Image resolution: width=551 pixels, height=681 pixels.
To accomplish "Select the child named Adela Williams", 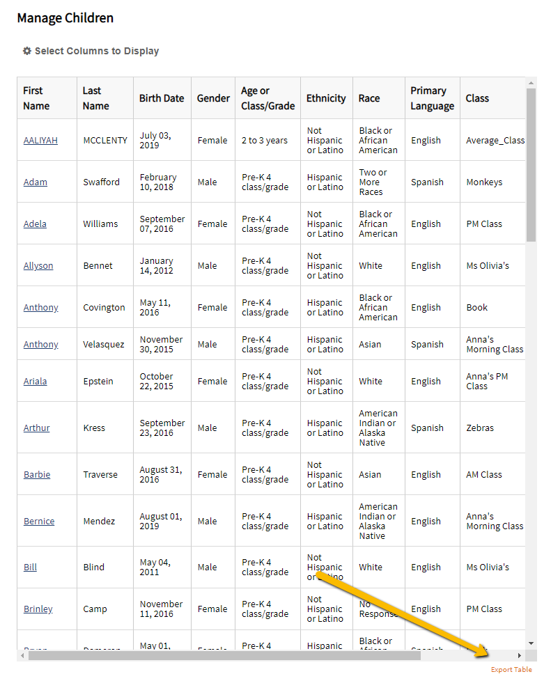I will pyautogui.click(x=35, y=224).
